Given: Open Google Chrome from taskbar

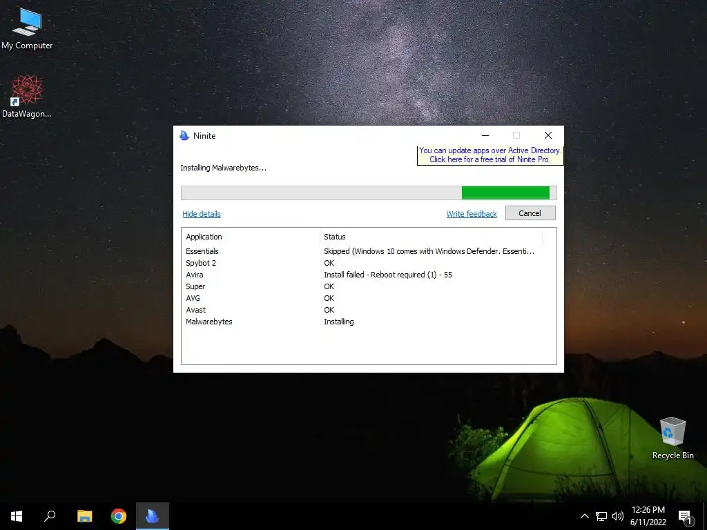Looking at the screenshot, I should point(119,516).
